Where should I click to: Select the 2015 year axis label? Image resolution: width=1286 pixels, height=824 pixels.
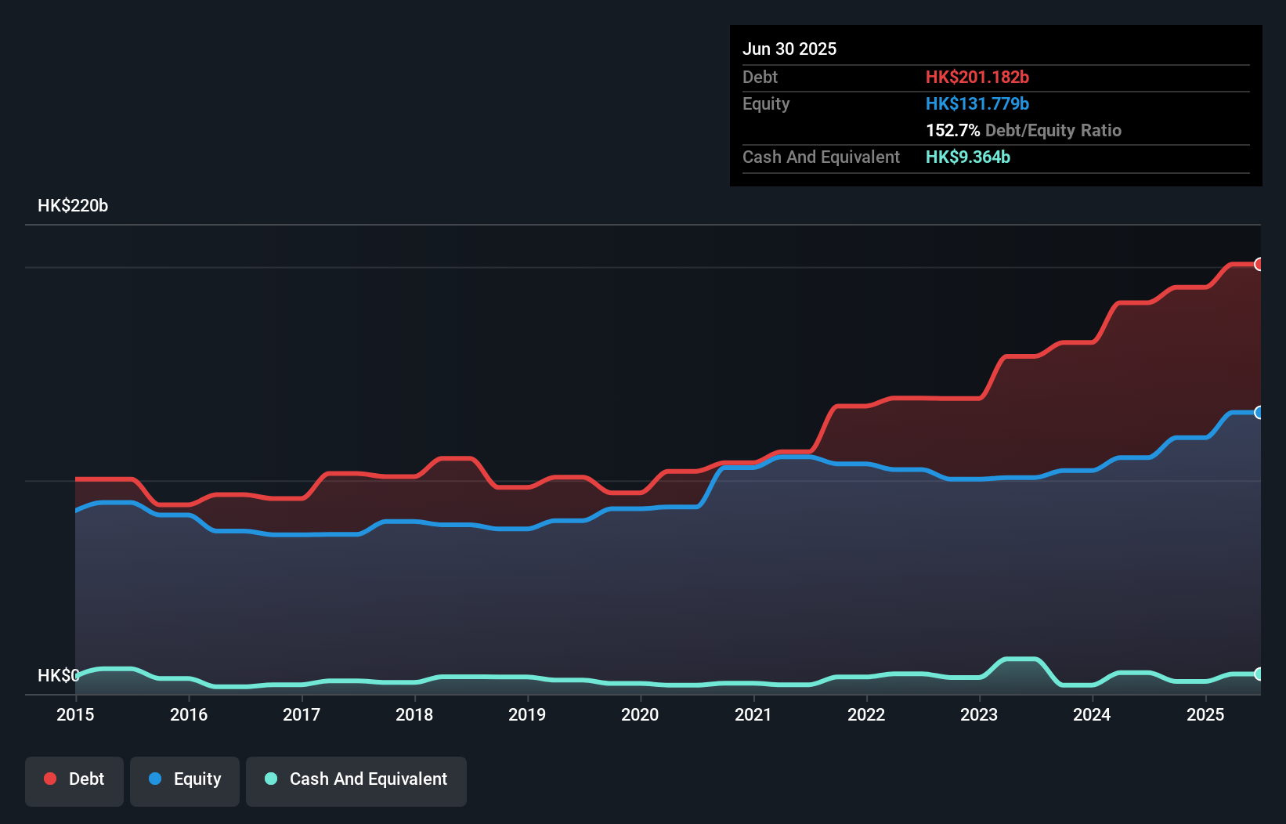[x=74, y=714]
